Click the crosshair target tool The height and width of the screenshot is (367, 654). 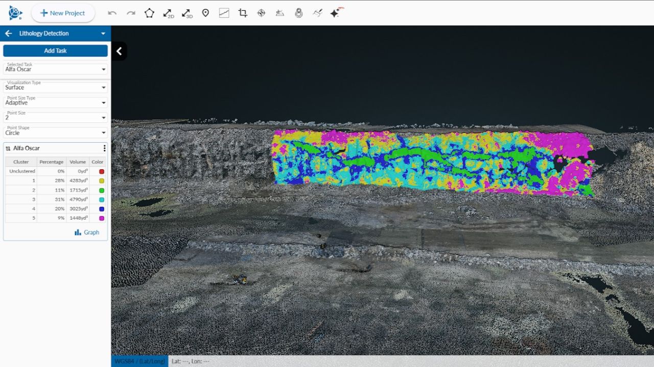(x=261, y=13)
